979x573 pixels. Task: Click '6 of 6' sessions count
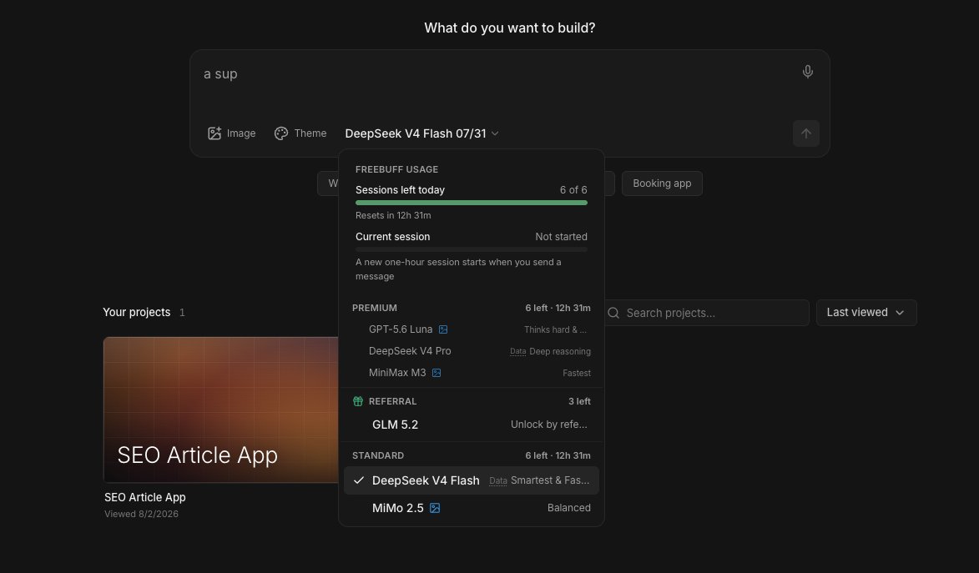pos(573,190)
